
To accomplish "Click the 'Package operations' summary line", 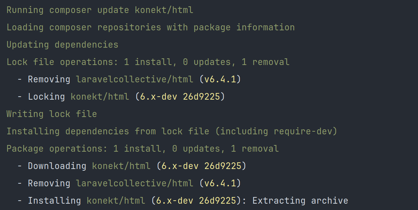I will click(x=143, y=149).
